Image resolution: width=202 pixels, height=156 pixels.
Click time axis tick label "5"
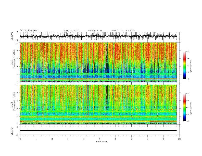pyautogui.click(x=100, y=139)
